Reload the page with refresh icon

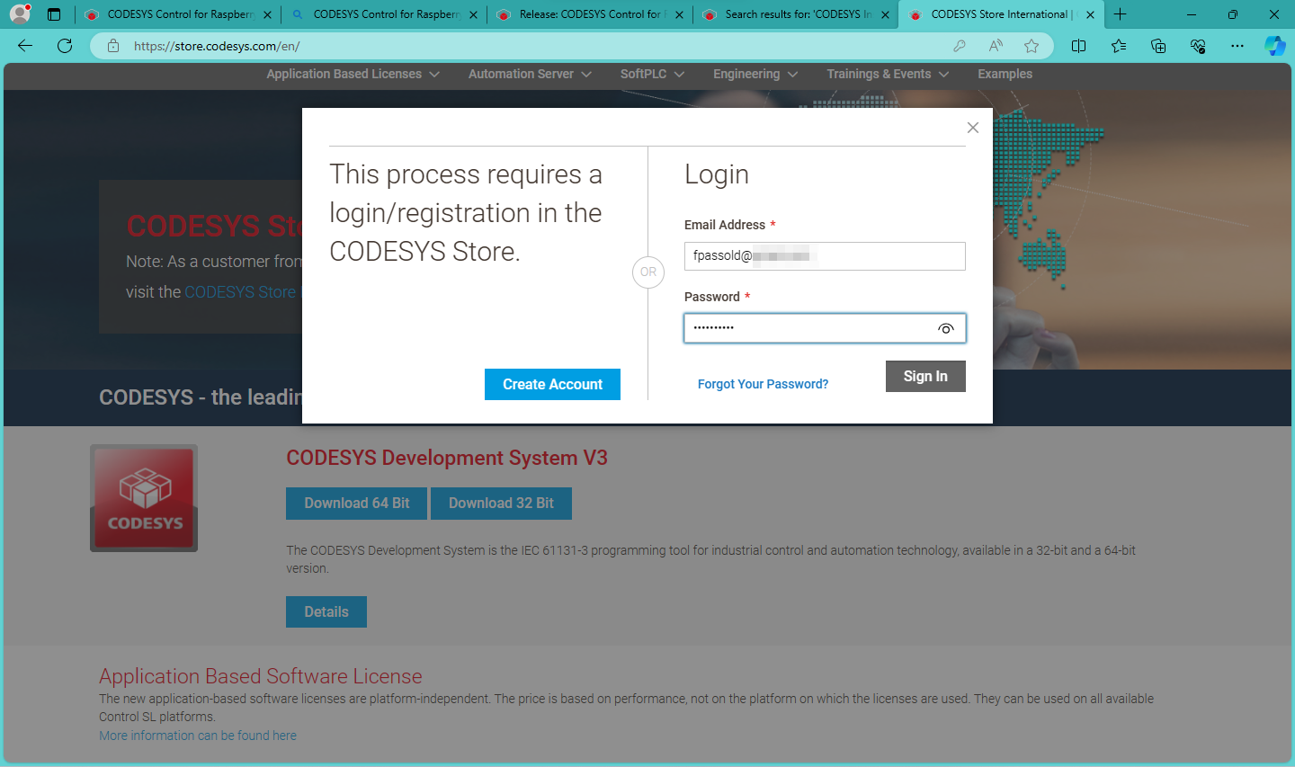point(65,46)
